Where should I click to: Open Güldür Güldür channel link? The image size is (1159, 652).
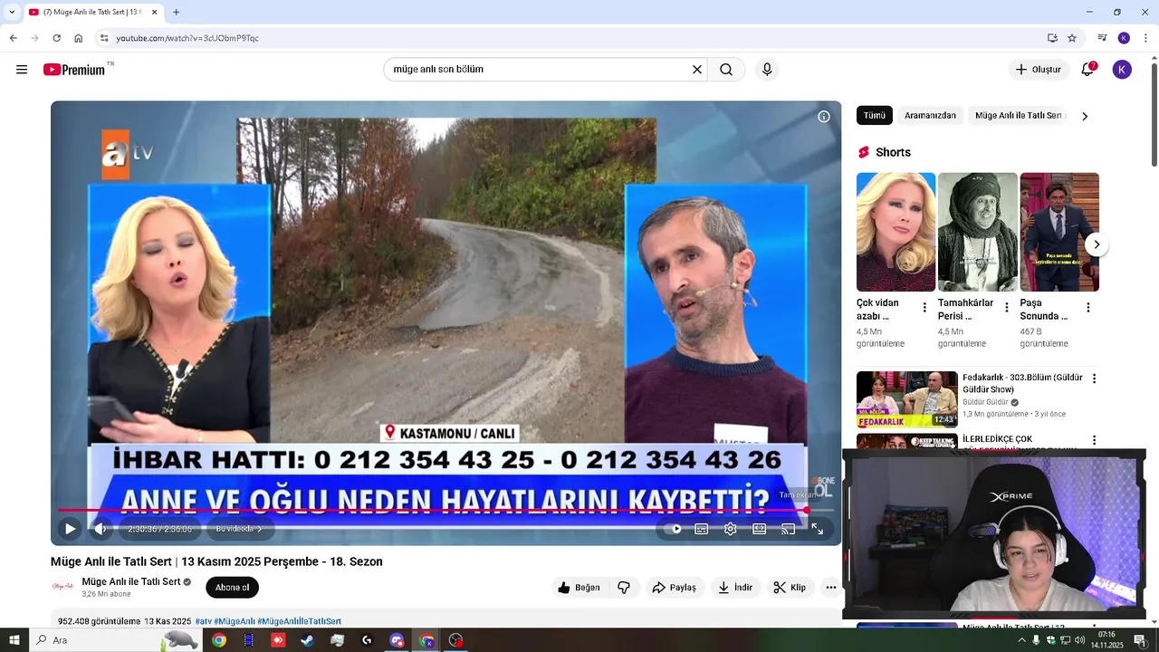tap(985, 402)
